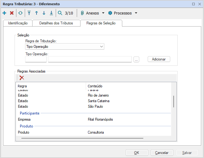Go to the first record arrow icon
204x158 pixels.
(x=29, y=13)
